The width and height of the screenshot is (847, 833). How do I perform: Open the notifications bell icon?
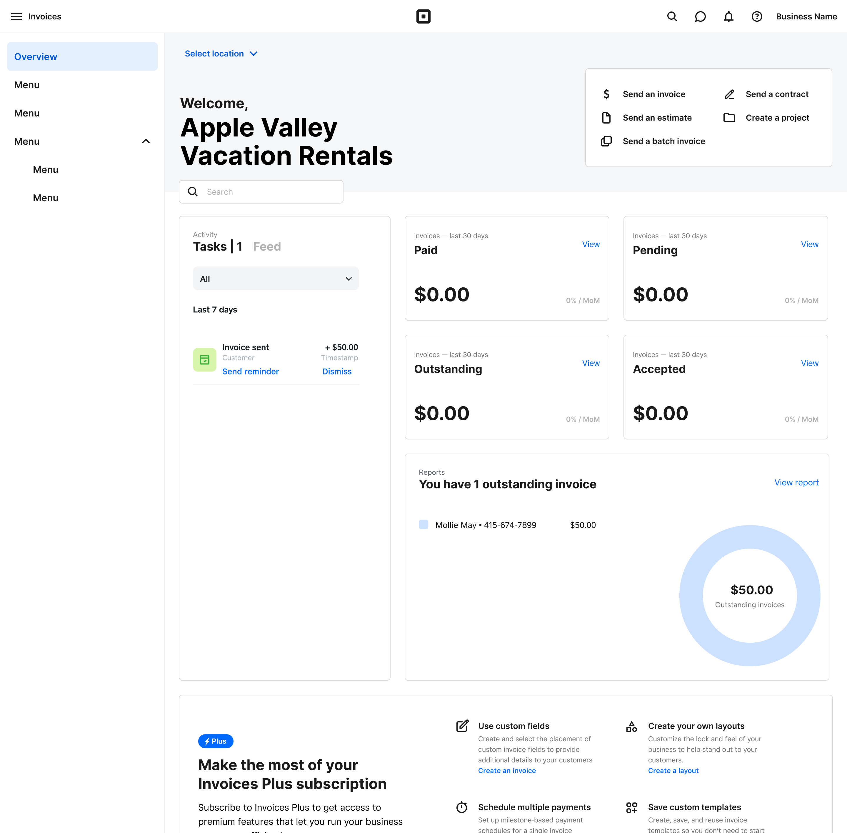coord(728,17)
